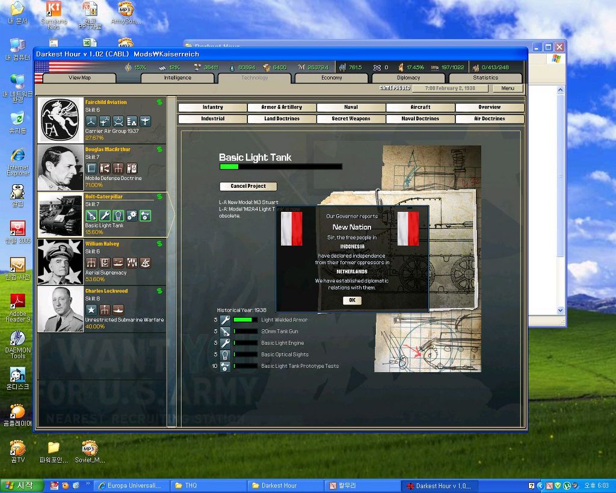
Task: Click the dollar sign next to Douglas MacArthur
Action: [159, 149]
